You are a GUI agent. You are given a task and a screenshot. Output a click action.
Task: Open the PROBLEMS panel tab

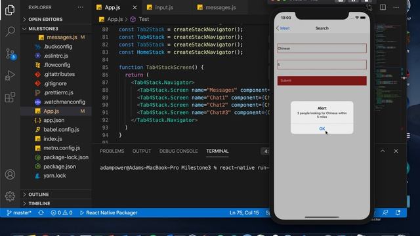[x=112, y=151]
